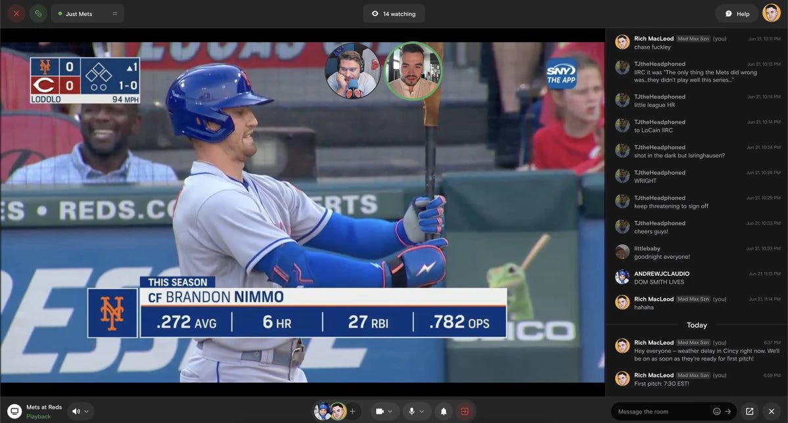View the 14 watching viewer list
Screen dimensions: 788x423
[394, 14]
